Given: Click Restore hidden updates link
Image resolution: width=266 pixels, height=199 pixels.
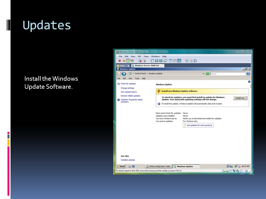Looking at the screenshot, I should point(130,96).
